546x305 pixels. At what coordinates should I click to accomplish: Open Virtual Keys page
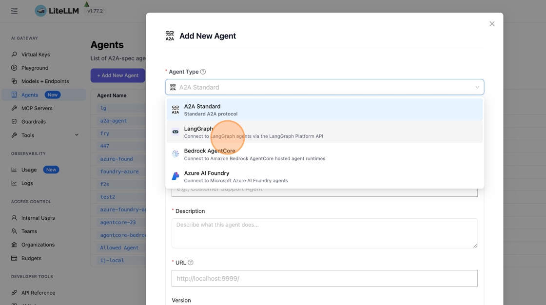(x=36, y=54)
